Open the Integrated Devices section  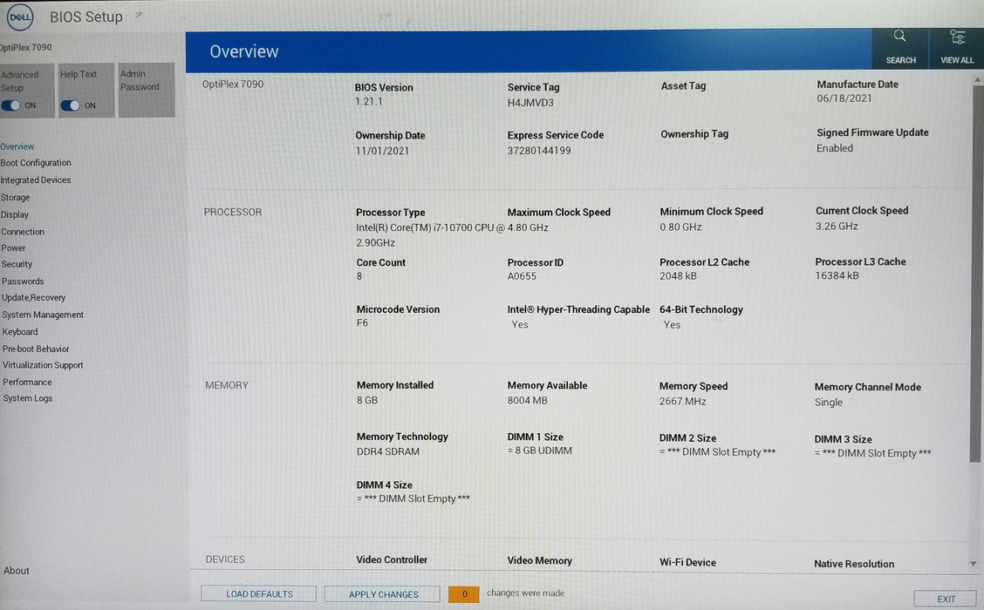(36, 180)
